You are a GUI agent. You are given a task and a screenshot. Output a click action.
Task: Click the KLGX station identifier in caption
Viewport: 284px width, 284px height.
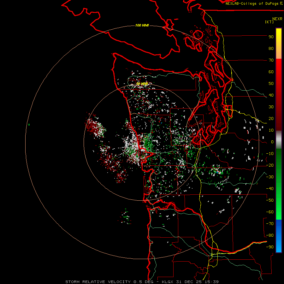pyautogui.click(x=168, y=282)
